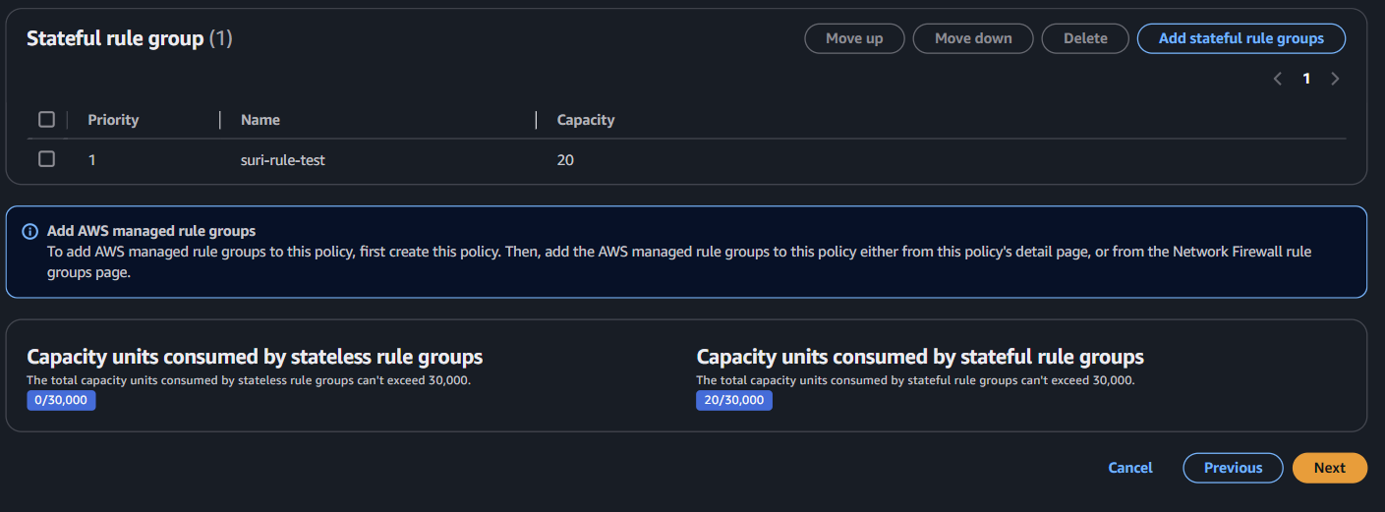Delete the selected stateful rule group
The height and width of the screenshot is (512, 1385).
pyautogui.click(x=1085, y=38)
